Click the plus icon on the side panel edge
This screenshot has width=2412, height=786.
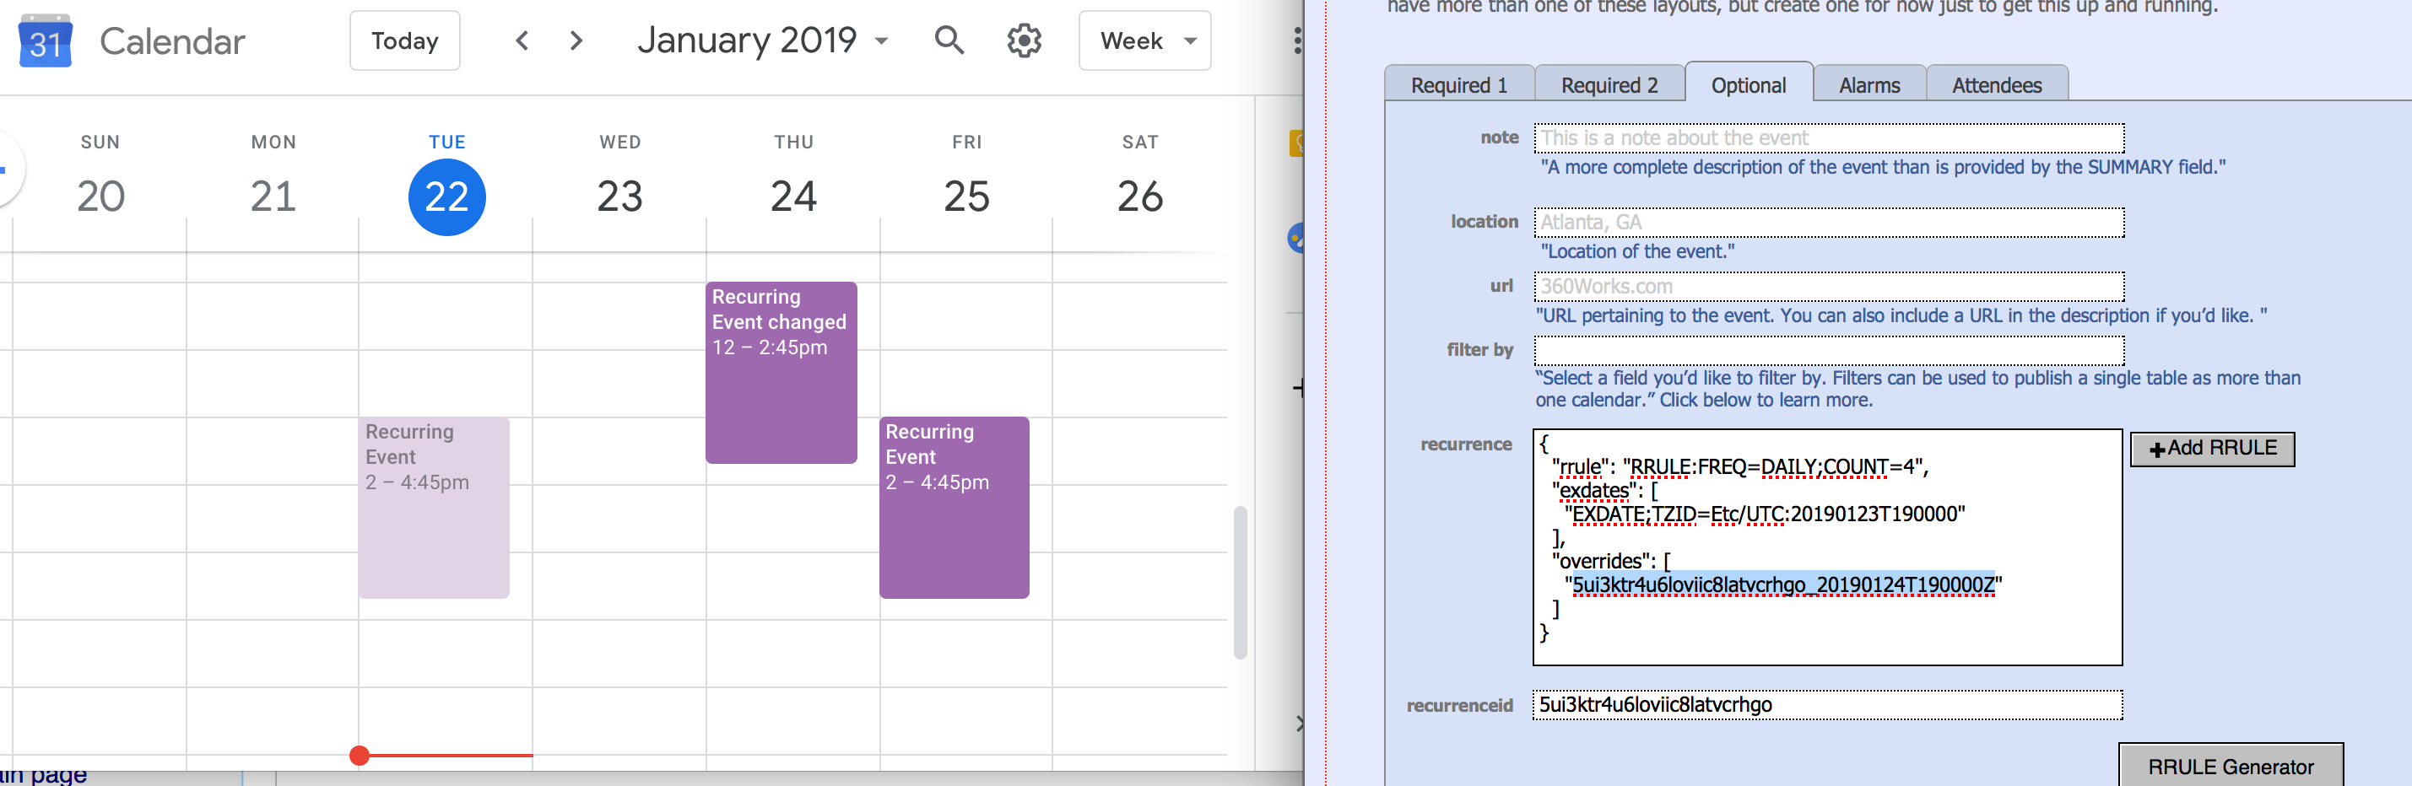[1299, 387]
